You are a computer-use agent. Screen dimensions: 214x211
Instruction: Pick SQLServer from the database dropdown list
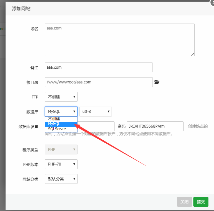[x=61, y=129]
